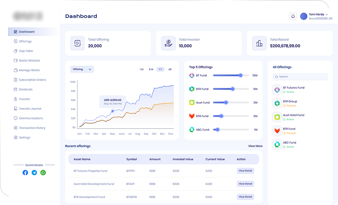The height and width of the screenshot is (205, 338).
Task: Click the Total Investor hand icon
Action: (x=168, y=43)
